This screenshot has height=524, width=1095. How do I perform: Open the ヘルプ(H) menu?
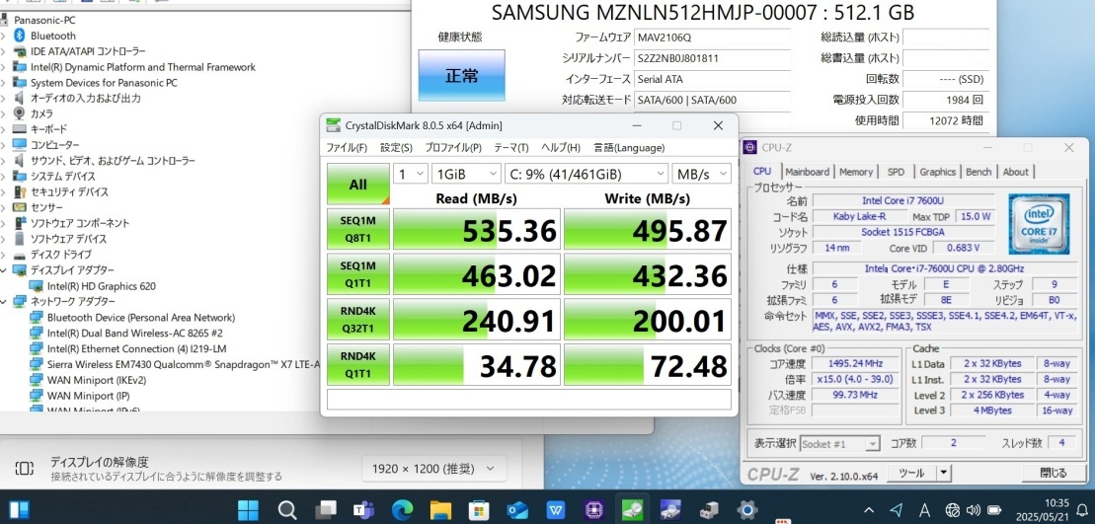pos(562,148)
